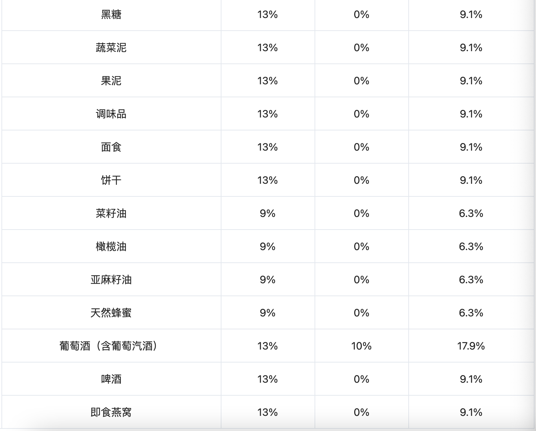This screenshot has width=536, height=431.
Task: Select the 天然蜂蜜 row label
Action: click(x=111, y=313)
